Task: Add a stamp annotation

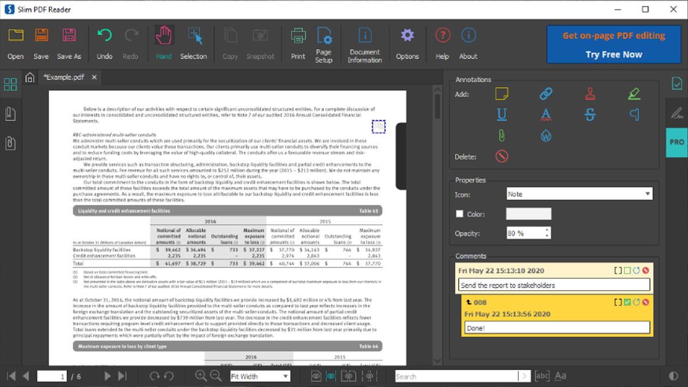Action: [589, 92]
